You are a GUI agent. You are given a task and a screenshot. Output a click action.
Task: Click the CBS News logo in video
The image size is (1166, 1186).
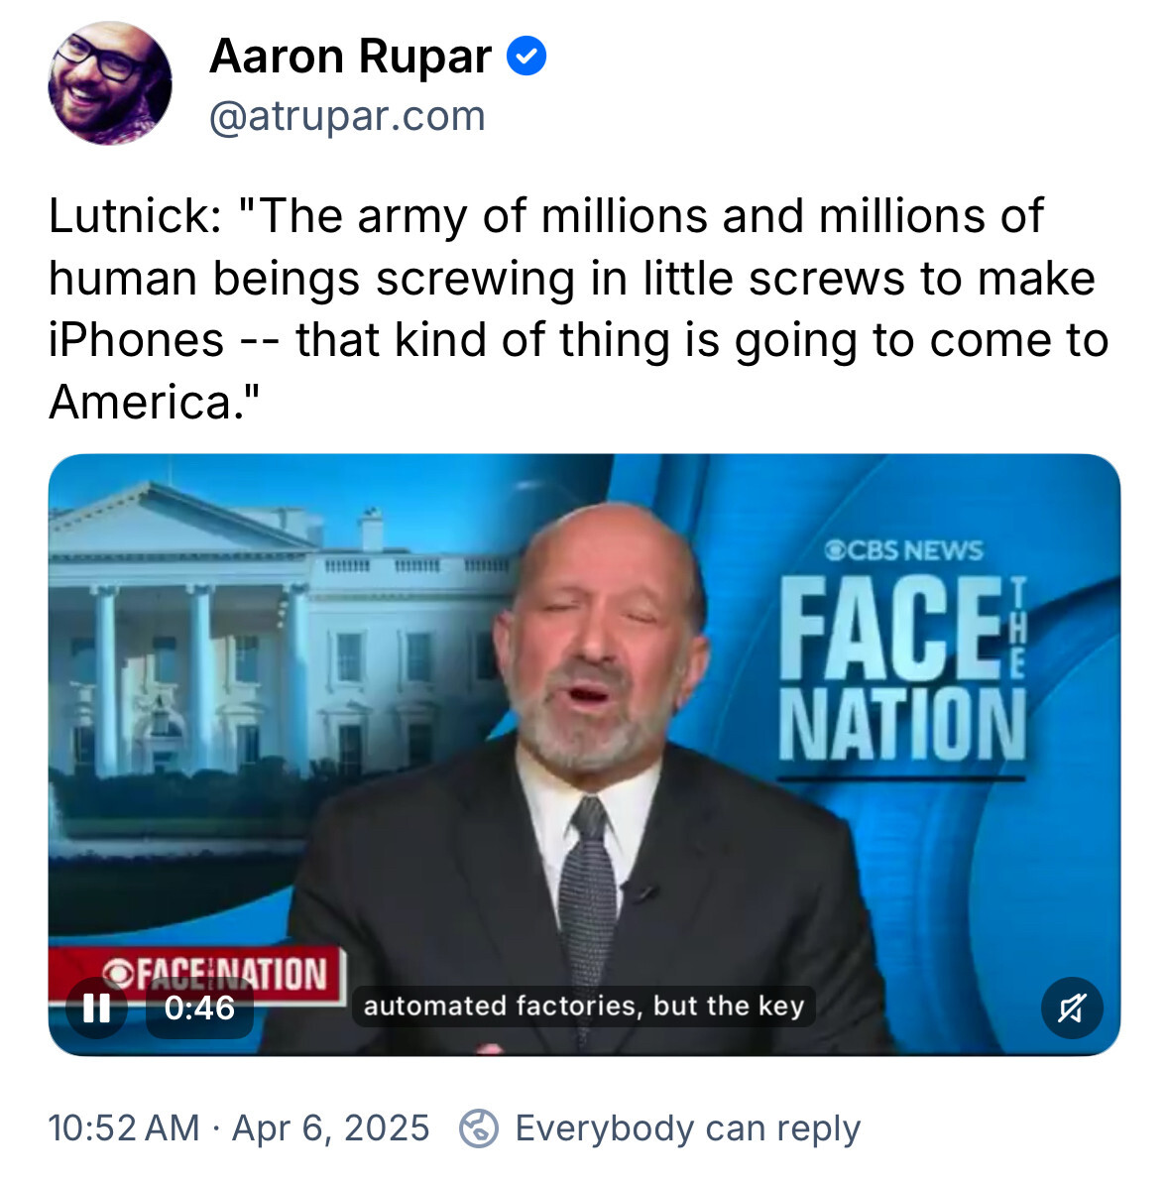point(903,550)
